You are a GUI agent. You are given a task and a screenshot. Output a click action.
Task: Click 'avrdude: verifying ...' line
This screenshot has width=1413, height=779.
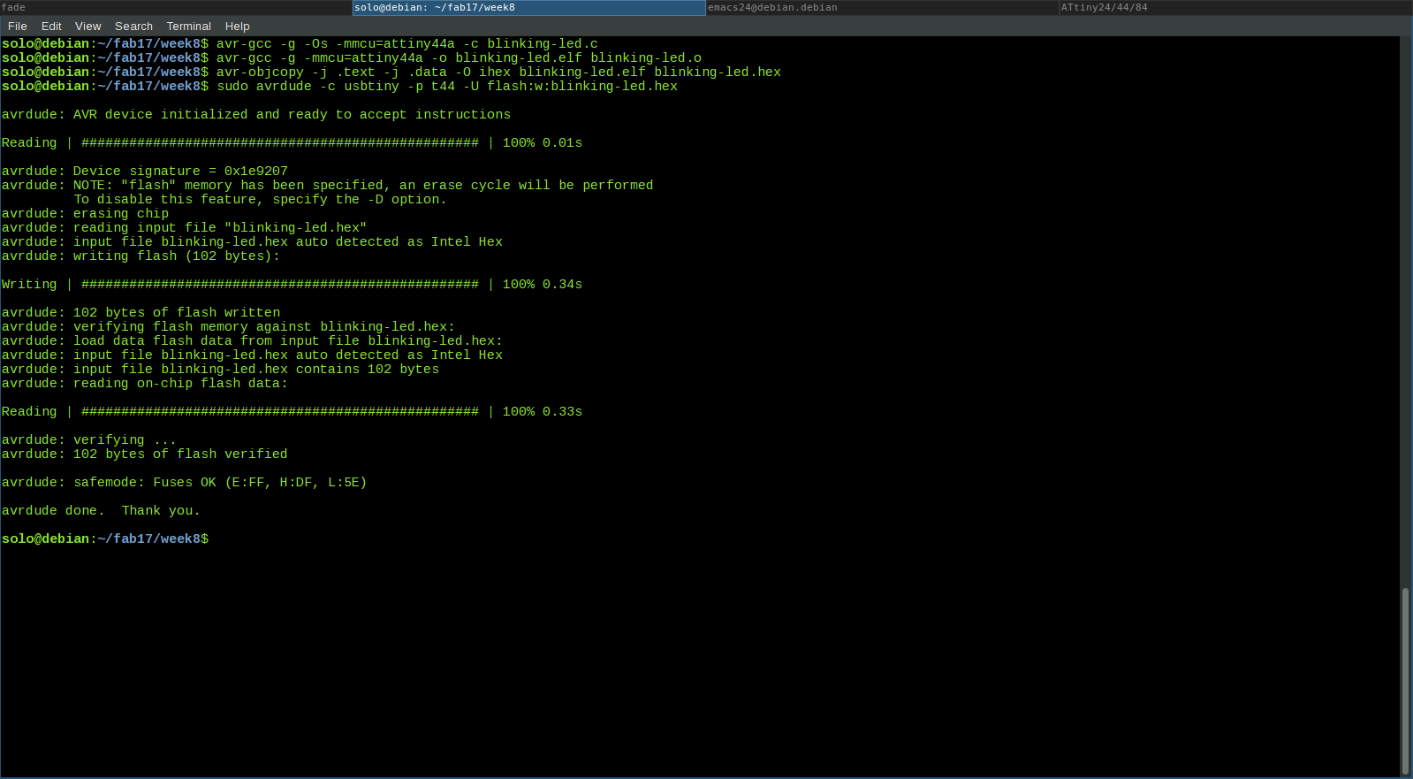[89, 439]
